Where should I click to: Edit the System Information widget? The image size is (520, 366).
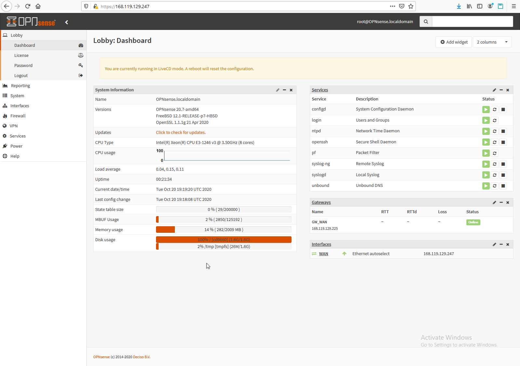click(x=278, y=90)
